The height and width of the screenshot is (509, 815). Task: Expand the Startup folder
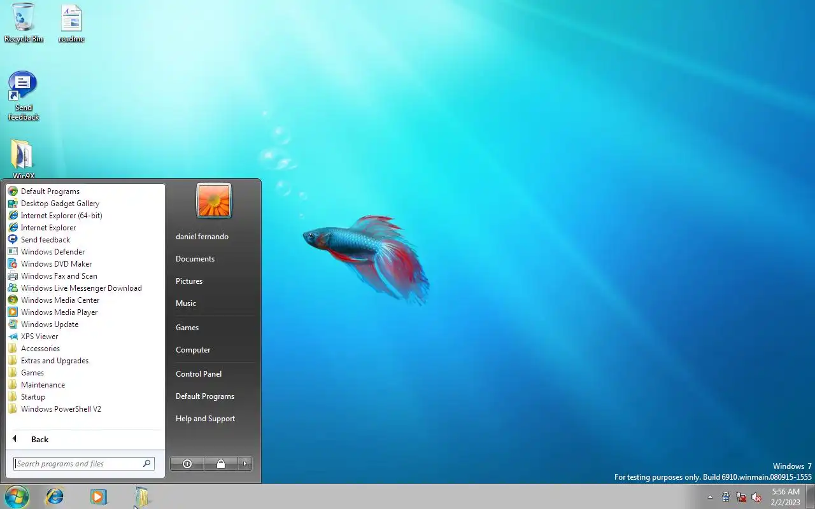point(85,397)
